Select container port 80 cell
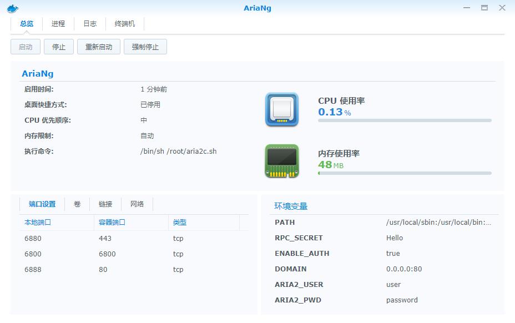The image size is (515, 323). point(103,269)
